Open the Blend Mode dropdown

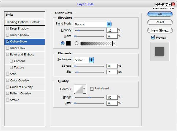pyautogui.click(x=93, y=24)
